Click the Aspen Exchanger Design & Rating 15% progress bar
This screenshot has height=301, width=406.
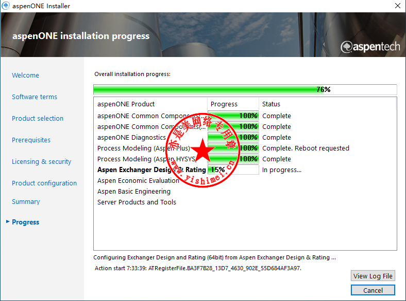(x=233, y=170)
